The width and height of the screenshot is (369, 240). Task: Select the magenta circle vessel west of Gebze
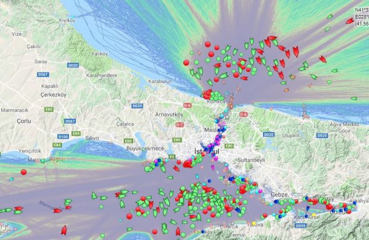tap(262, 191)
